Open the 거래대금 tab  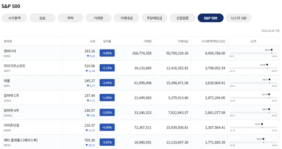tap(127, 18)
